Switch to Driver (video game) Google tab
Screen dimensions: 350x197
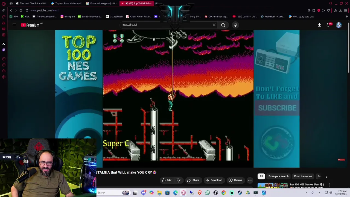click(x=101, y=3)
